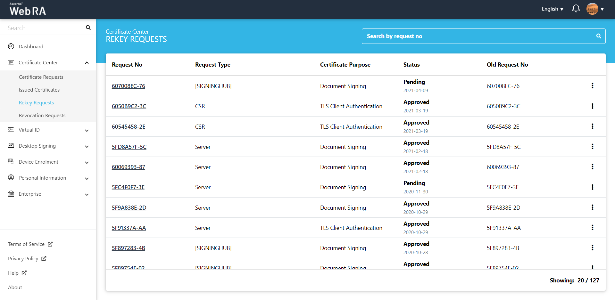Open actions menu for request 607008EC-76
The image size is (615, 300).
[x=592, y=86]
